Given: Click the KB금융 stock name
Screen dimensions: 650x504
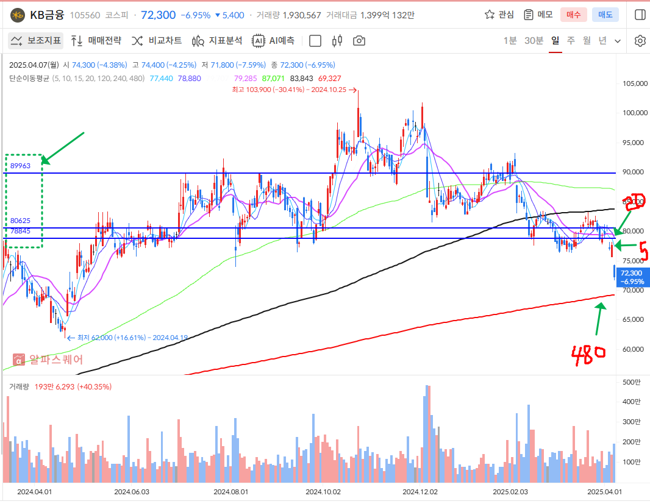Looking at the screenshot, I should pos(48,15).
